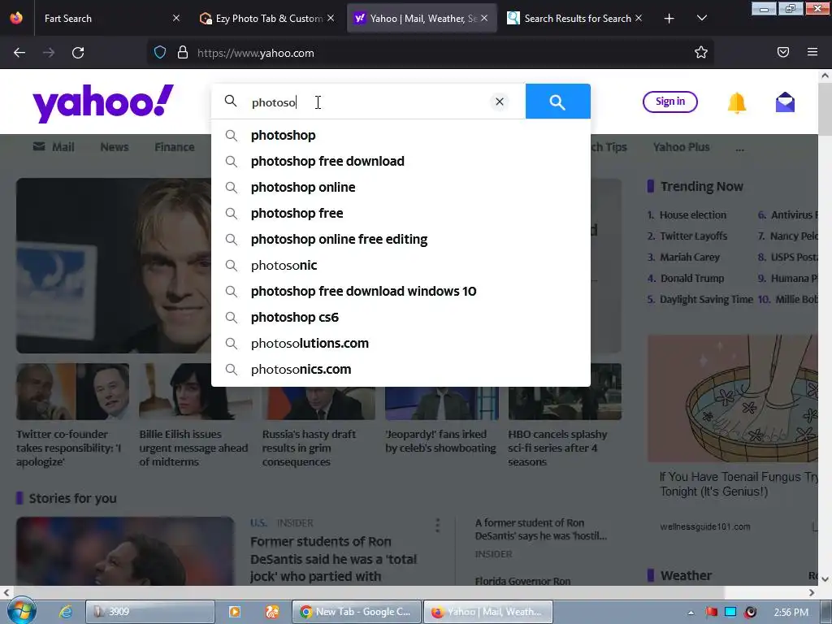Image resolution: width=832 pixels, height=624 pixels.
Task: Close the Yahoo tab
Action: 484,18
